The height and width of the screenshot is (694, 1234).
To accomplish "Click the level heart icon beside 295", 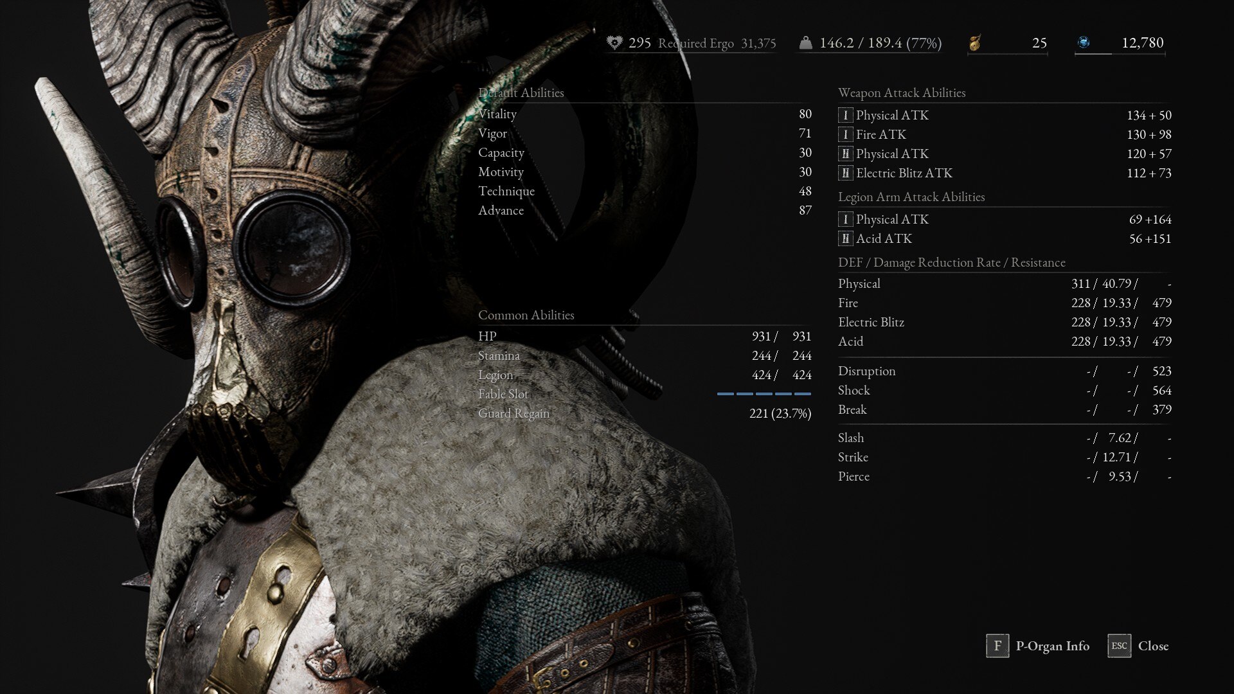I will tap(614, 43).
